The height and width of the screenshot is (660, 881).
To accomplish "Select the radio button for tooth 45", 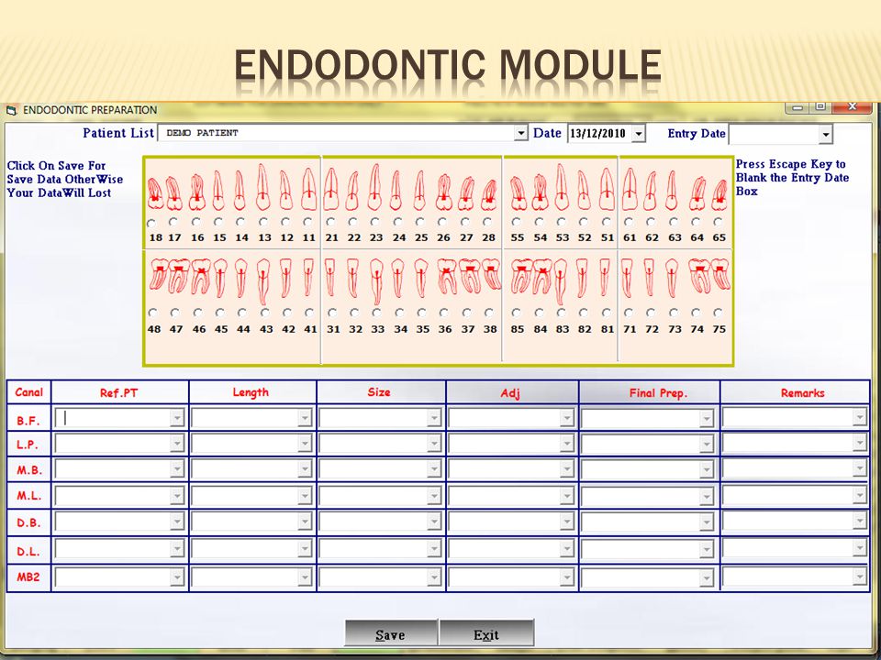I will [219, 313].
